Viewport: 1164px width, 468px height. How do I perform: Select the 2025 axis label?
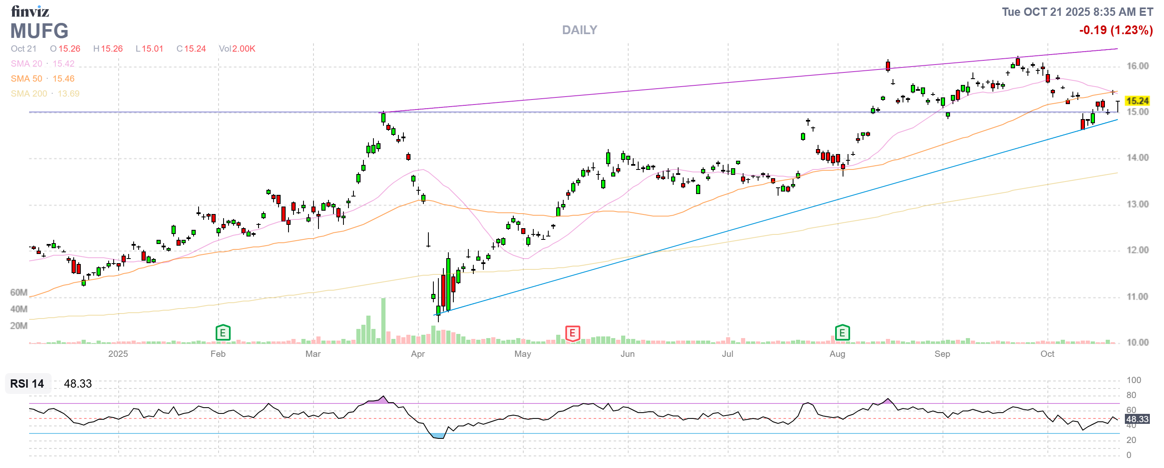point(119,355)
